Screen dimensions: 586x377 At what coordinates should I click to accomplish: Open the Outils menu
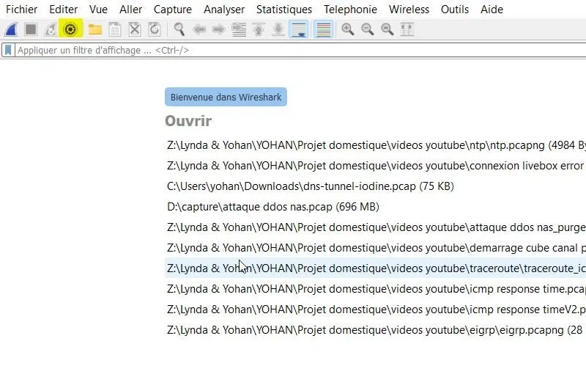point(455,10)
